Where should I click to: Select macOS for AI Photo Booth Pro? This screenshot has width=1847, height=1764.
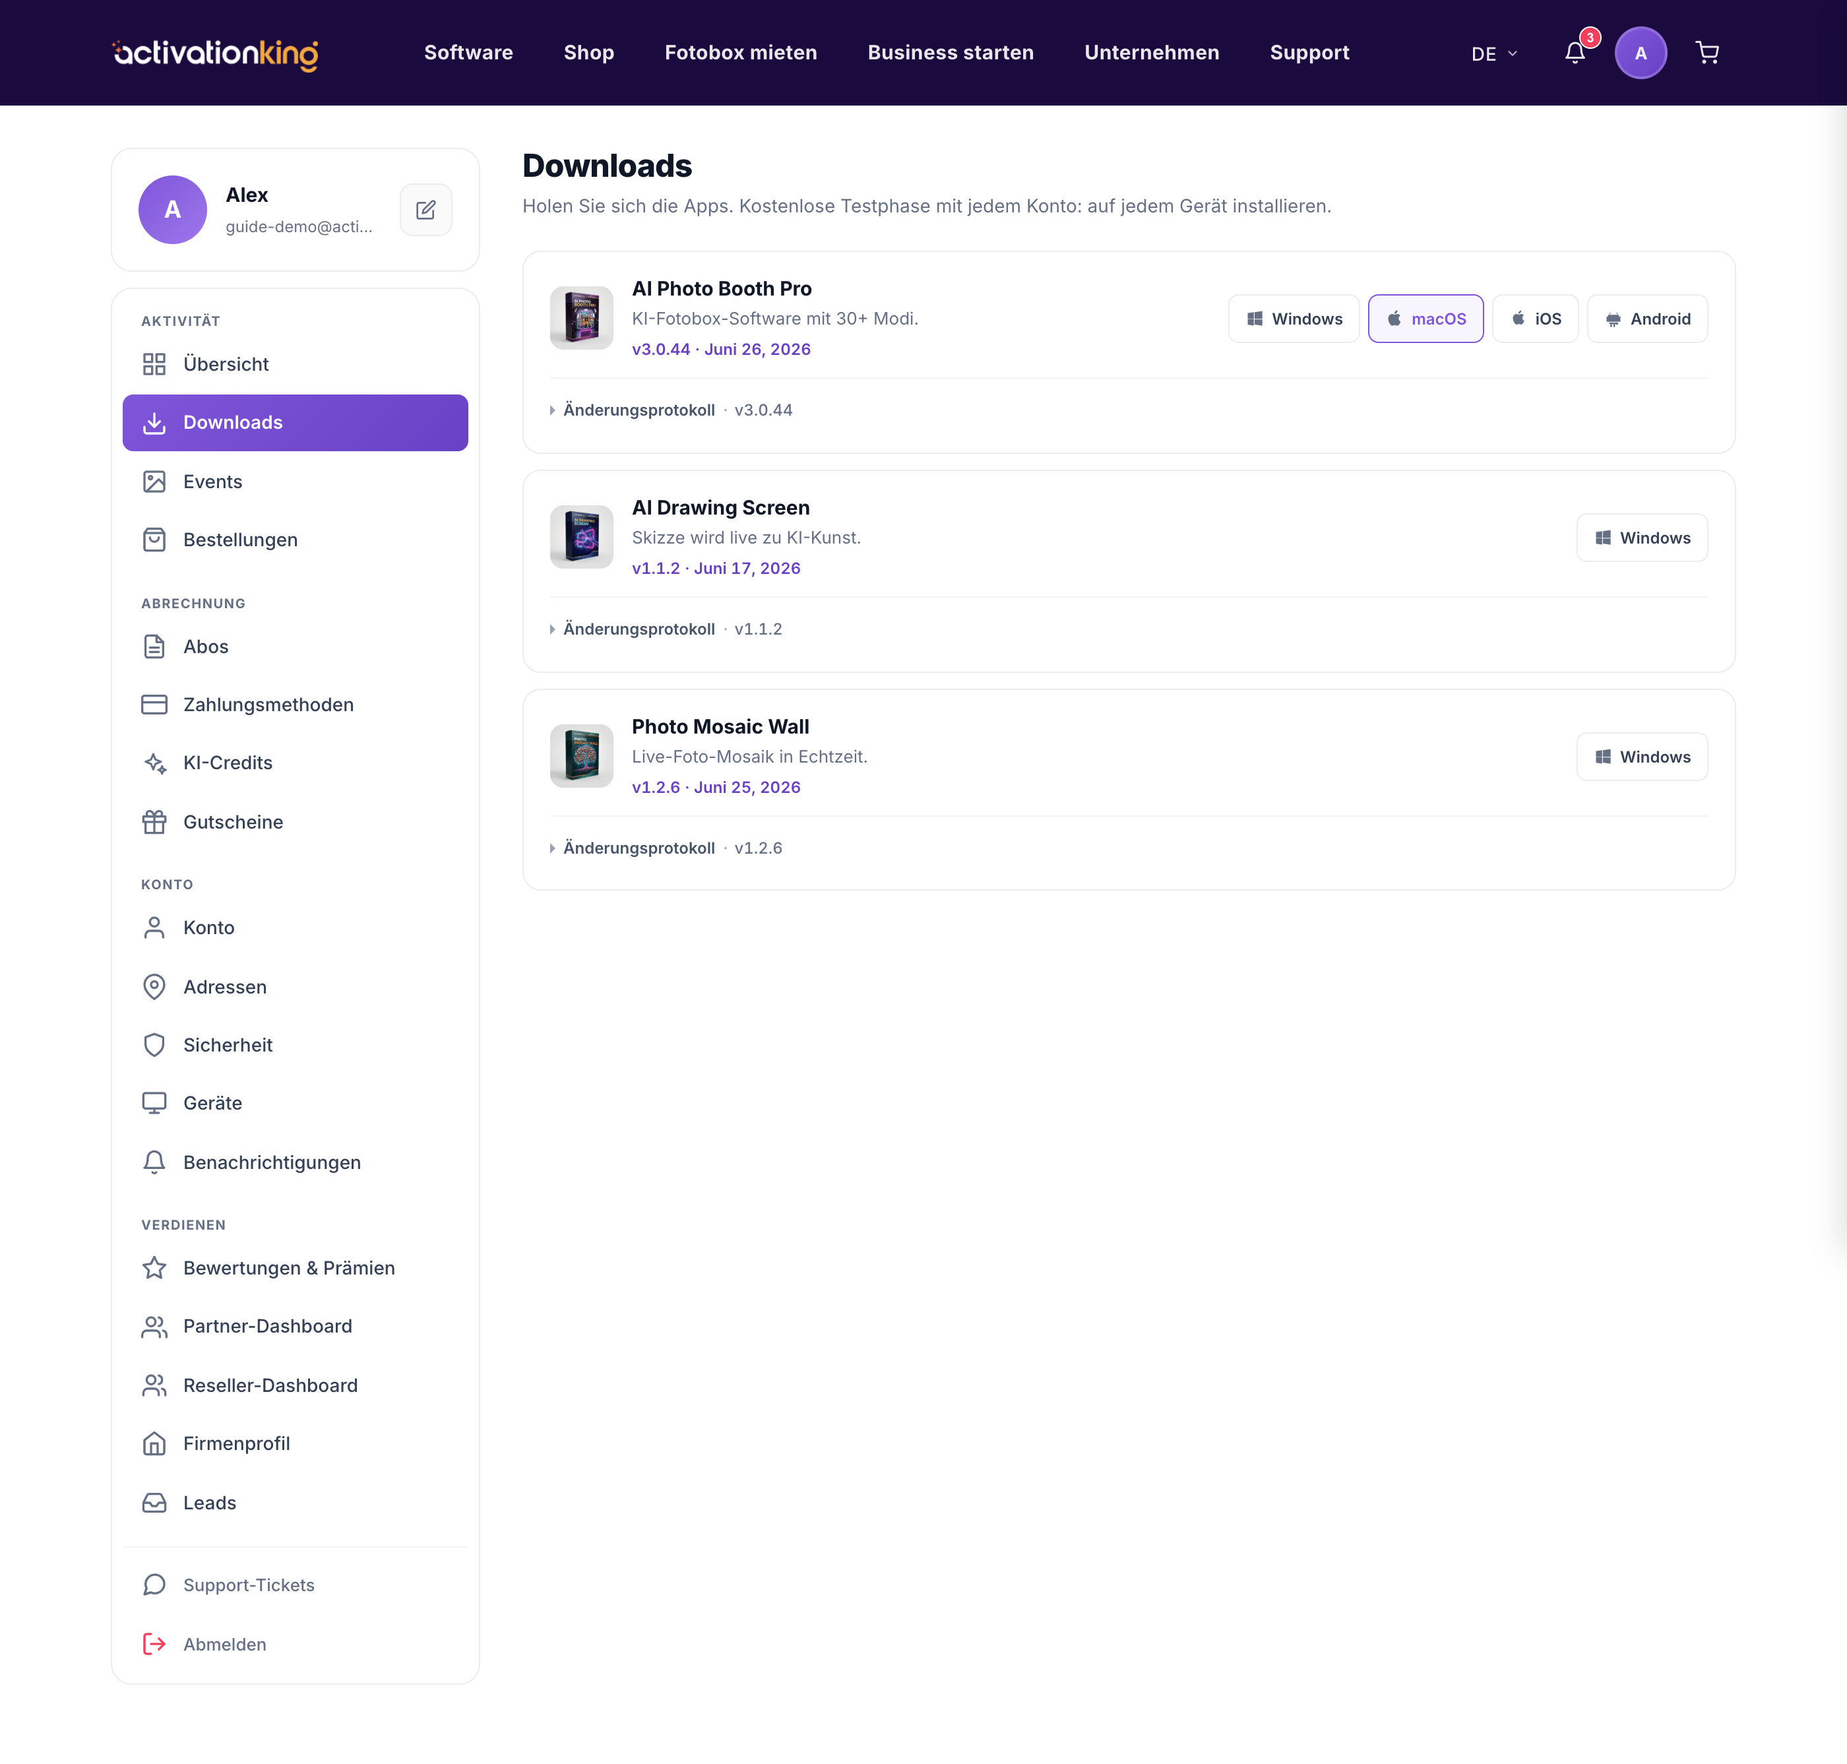click(1425, 319)
